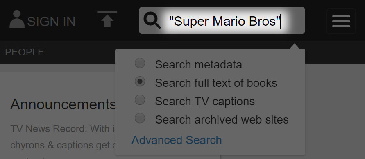Viewport: 365px width, 159px height.
Task: Open the SIGN IN link
Action: 51,22
